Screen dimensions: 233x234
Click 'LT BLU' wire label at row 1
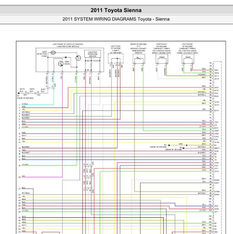(x=25, y=104)
